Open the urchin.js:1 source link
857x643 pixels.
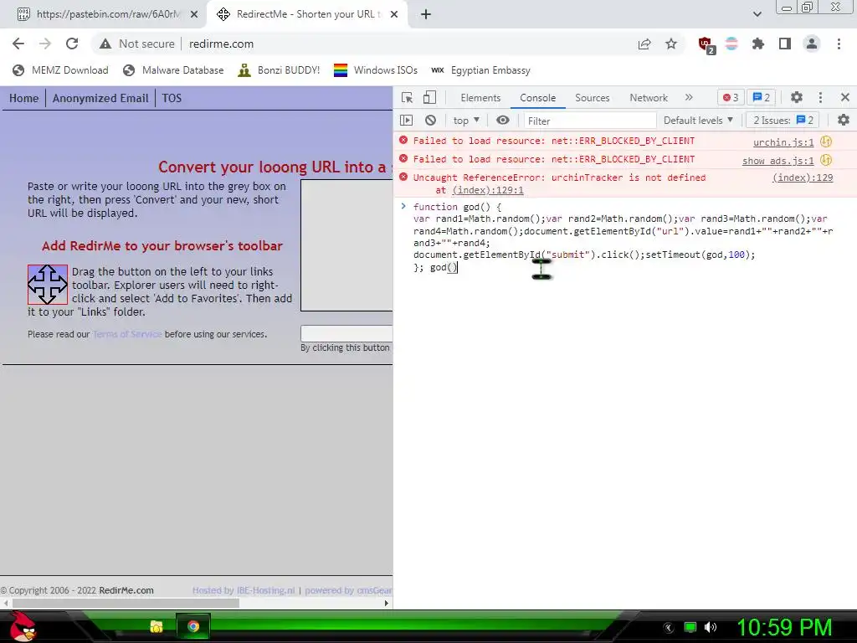click(783, 142)
